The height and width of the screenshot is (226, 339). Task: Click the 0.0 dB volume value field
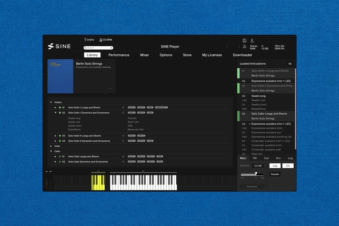tap(258, 166)
